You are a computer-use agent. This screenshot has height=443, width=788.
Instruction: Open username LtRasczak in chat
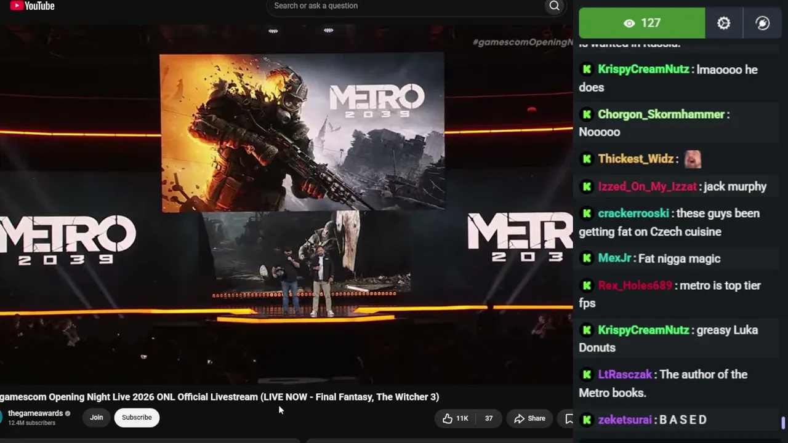pos(625,375)
